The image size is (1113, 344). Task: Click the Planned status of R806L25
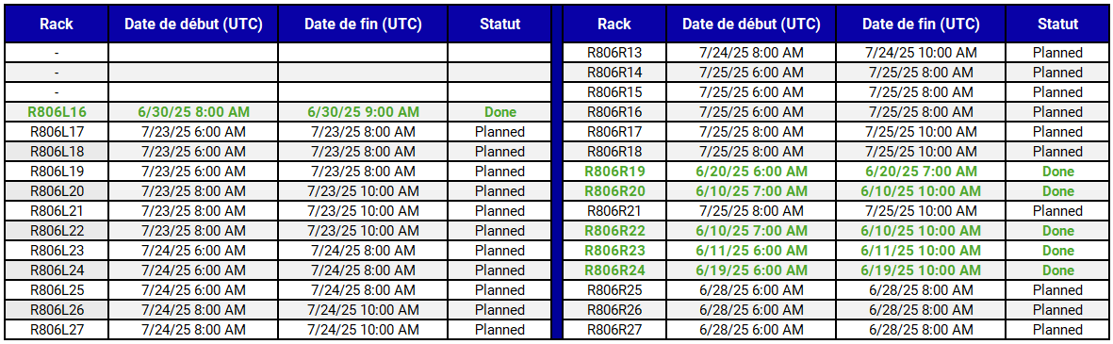pos(499,290)
